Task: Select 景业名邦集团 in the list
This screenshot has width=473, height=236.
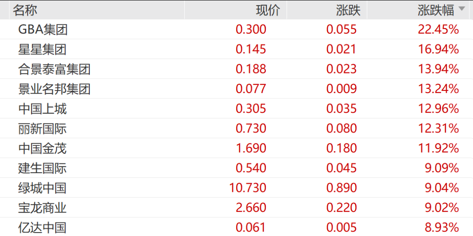Action: (x=54, y=89)
